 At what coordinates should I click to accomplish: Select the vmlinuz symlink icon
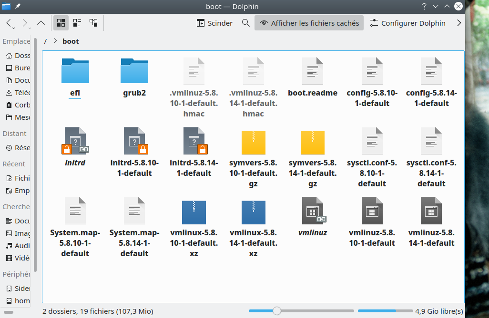[313, 211]
